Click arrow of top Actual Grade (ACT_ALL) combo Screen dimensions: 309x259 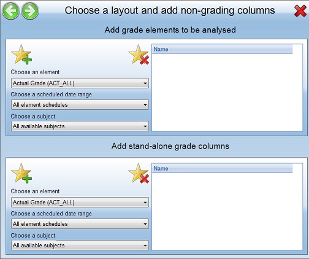(145, 83)
